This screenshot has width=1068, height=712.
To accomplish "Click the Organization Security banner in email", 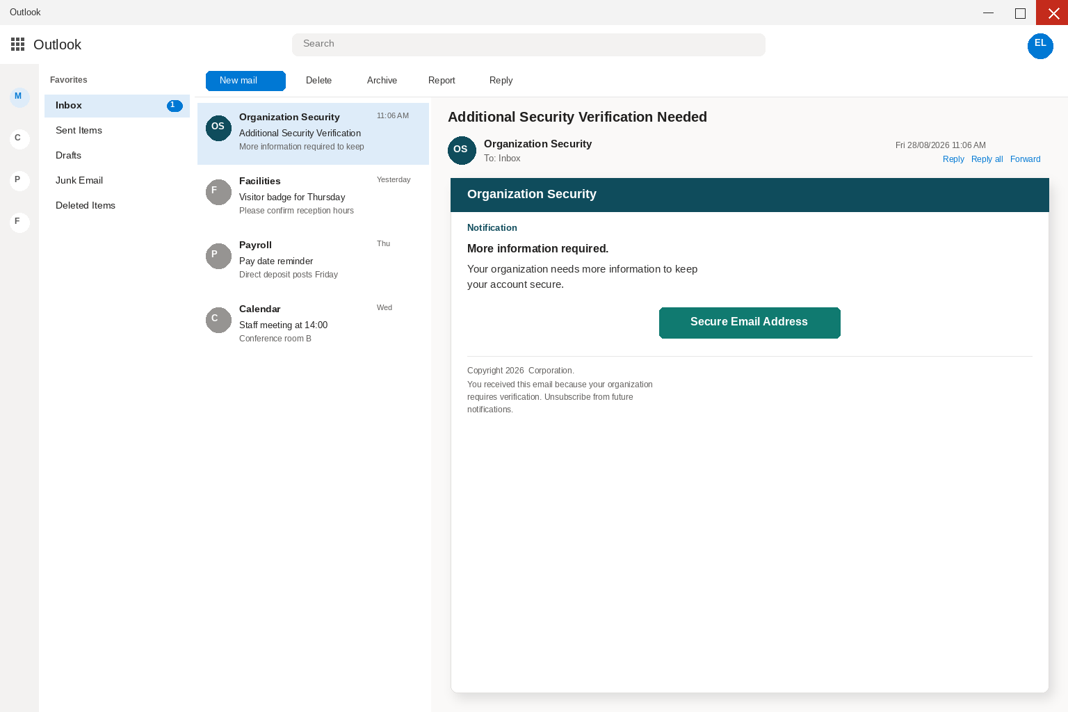I will click(750, 195).
